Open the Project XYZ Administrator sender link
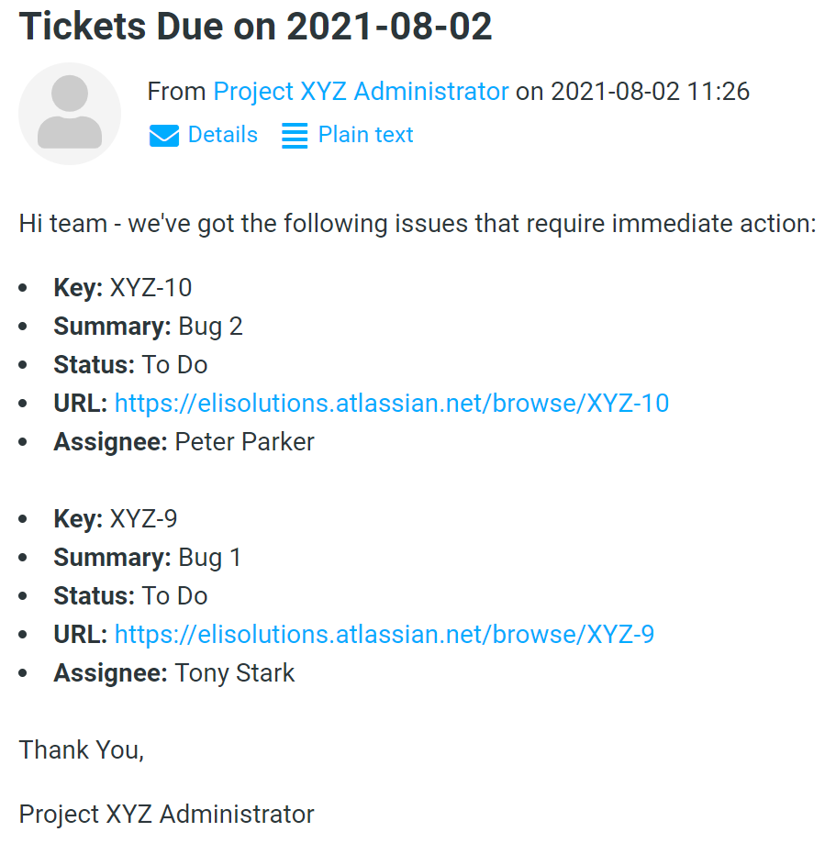 tap(361, 91)
